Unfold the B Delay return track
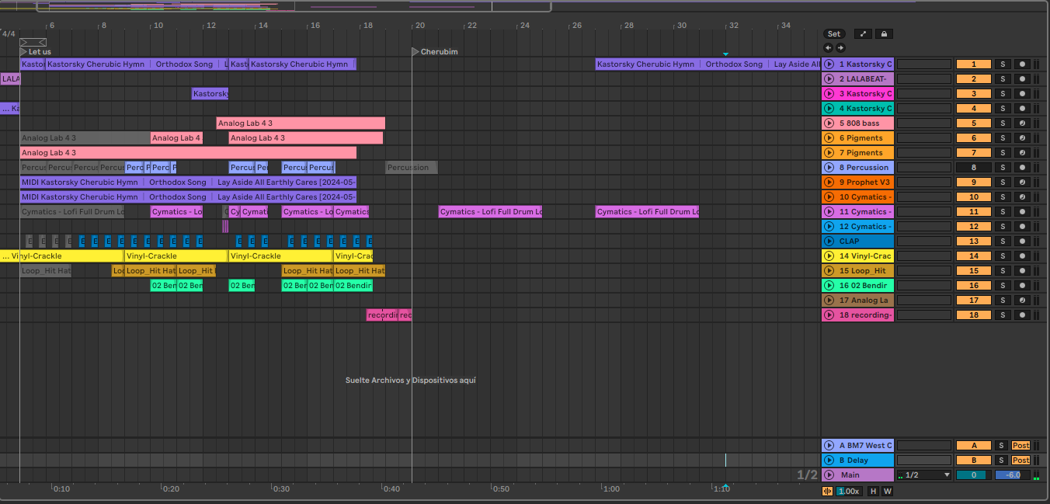 pyautogui.click(x=829, y=461)
